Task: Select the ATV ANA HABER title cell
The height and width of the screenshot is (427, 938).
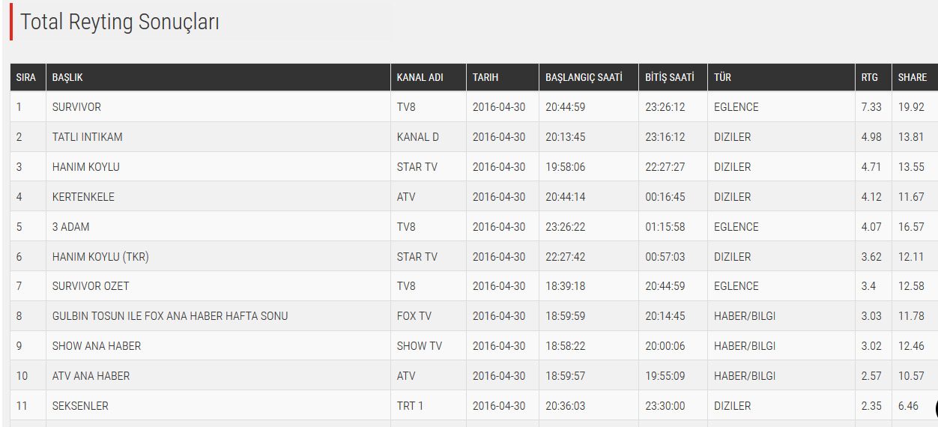Action: pos(91,376)
